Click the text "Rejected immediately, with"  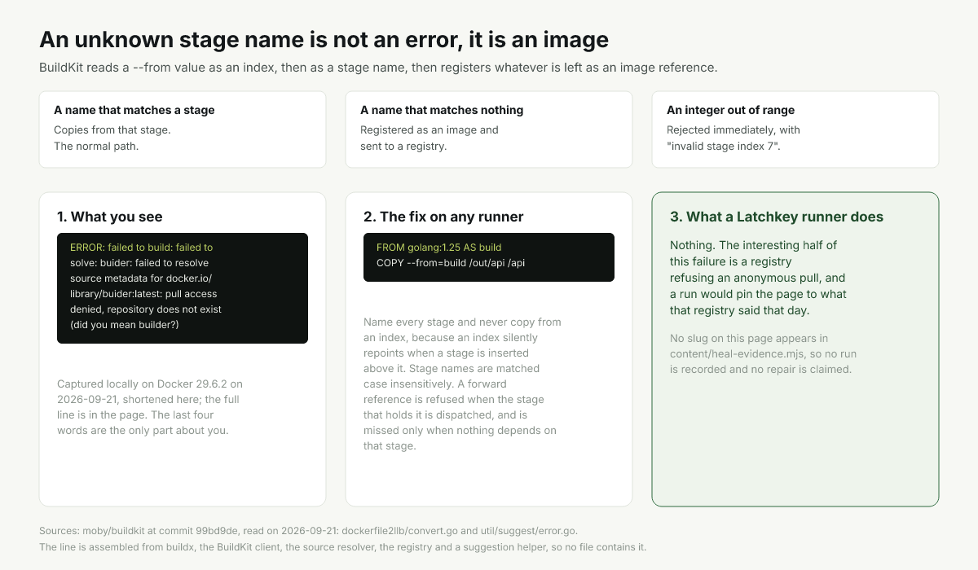coord(733,130)
